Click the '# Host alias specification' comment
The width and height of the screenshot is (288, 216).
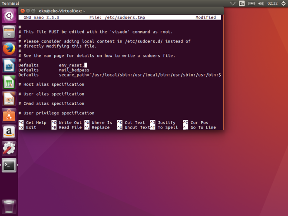(51, 84)
